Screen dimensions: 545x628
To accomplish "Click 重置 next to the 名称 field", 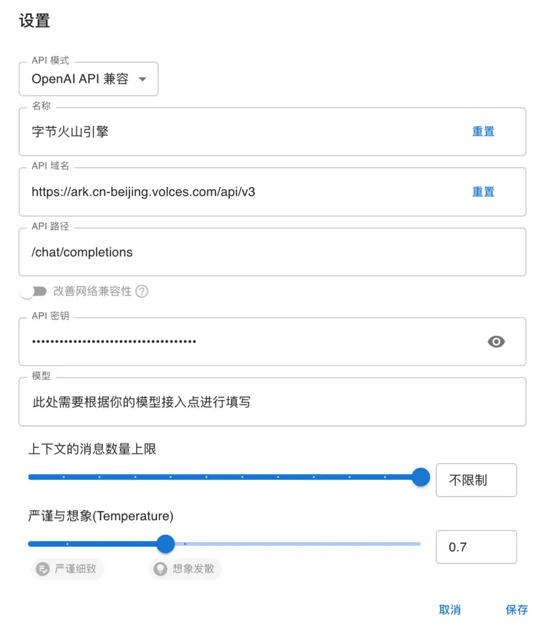I will (483, 132).
